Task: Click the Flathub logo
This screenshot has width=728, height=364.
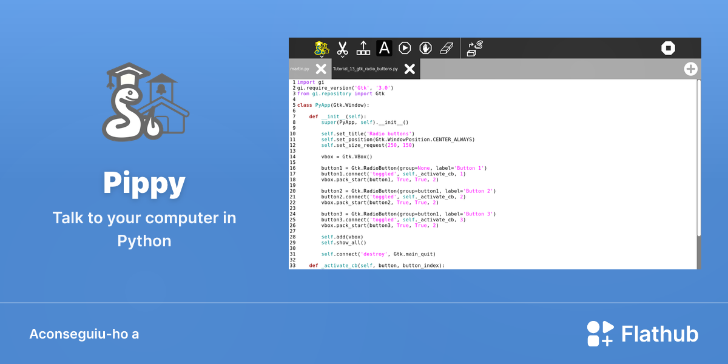Action: coord(642,334)
